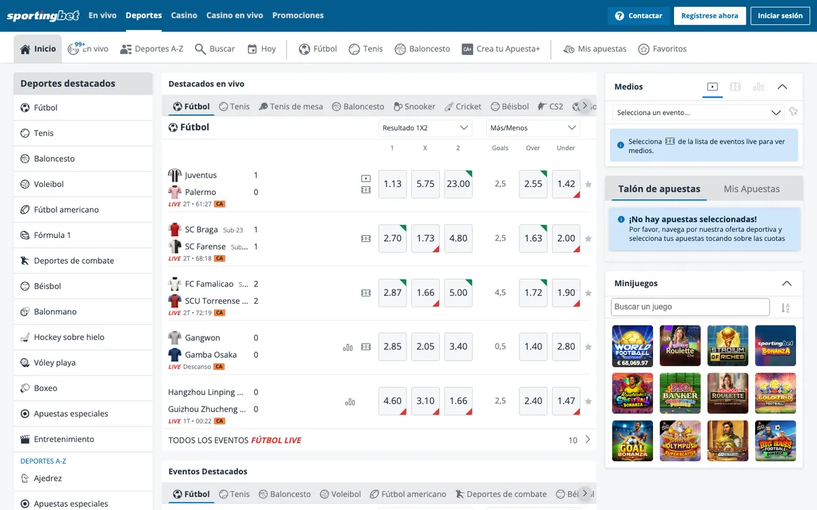The image size is (817, 510).
Task: Add FC Famalicao match to favorites star
Action: tap(588, 293)
